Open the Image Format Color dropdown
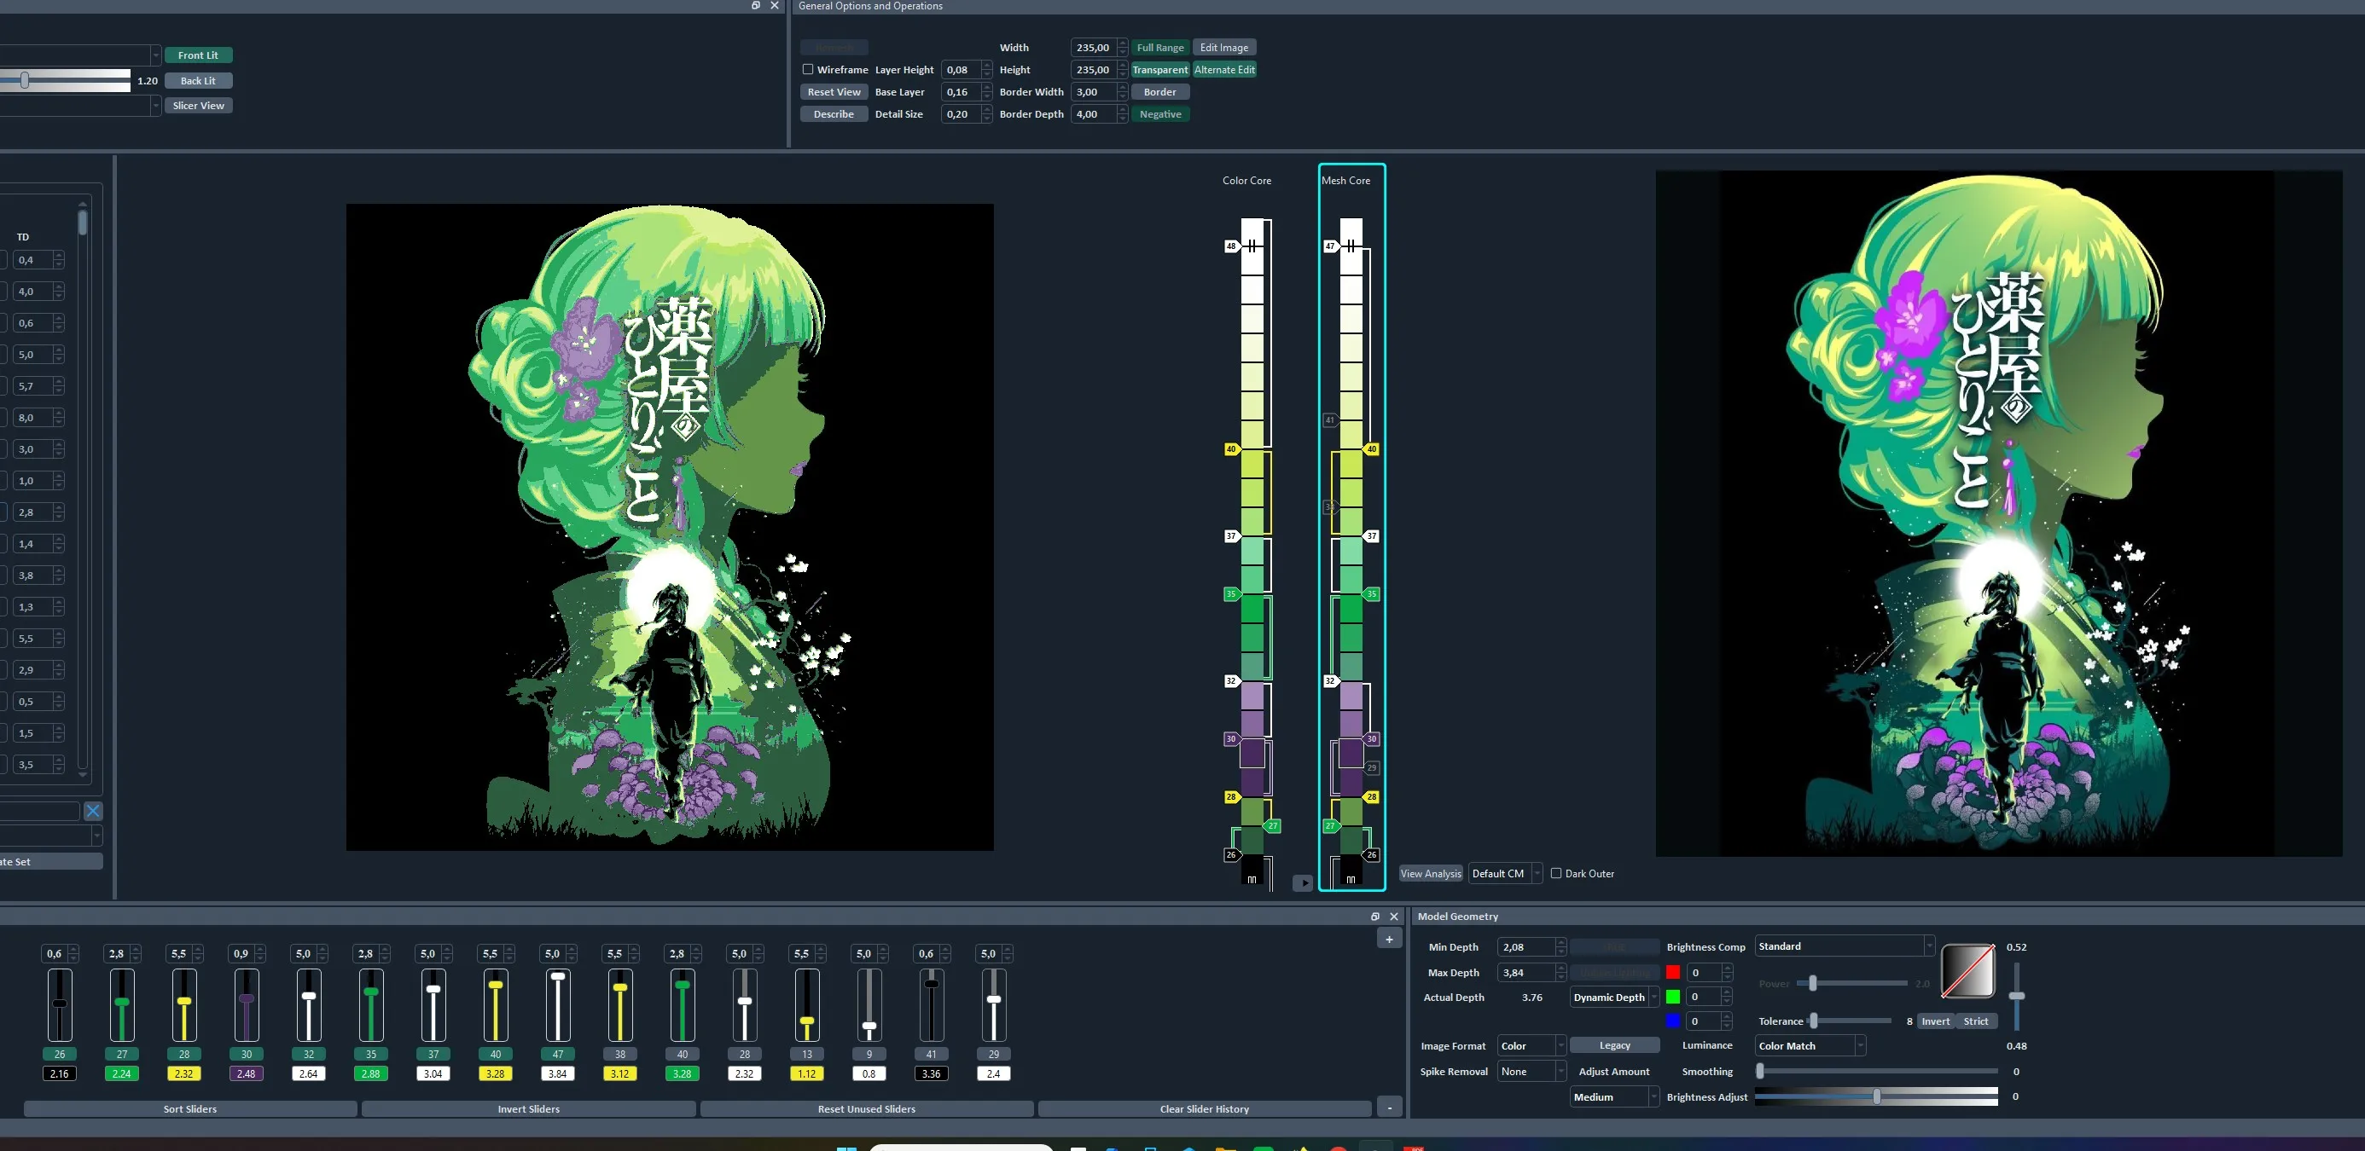The height and width of the screenshot is (1151, 2365). [x=1531, y=1045]
